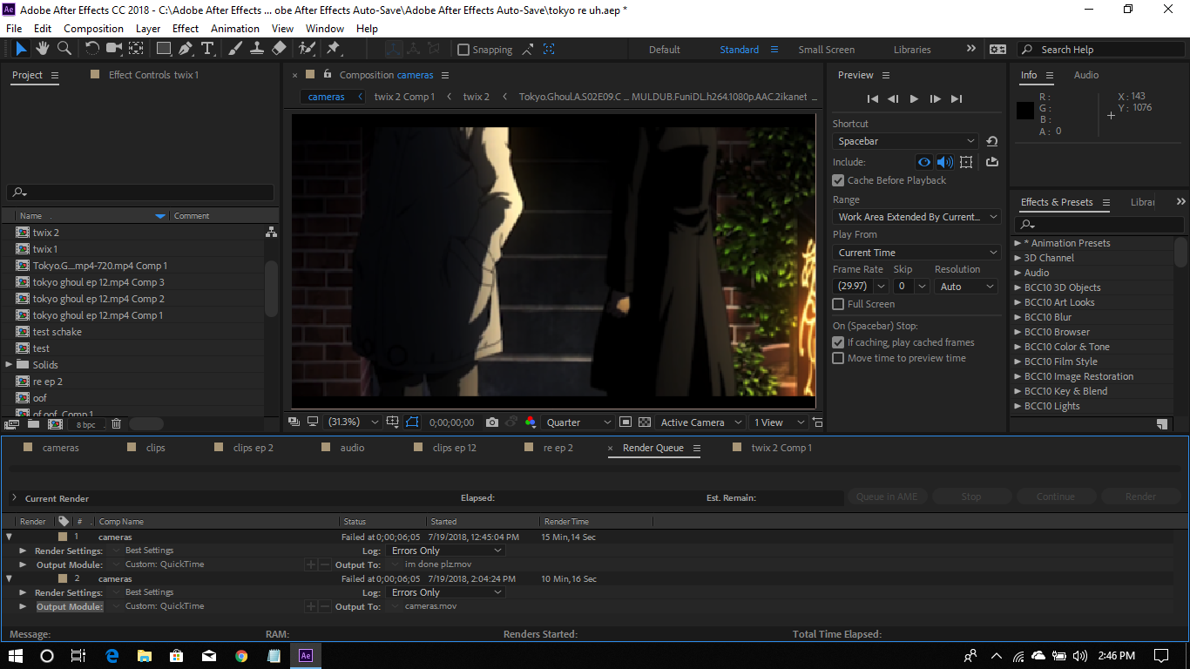The height and width of the screenshot is (669, 1190).
Task: Toggle composition lock icon beside cameras
Action: click(x=328, y=75)
